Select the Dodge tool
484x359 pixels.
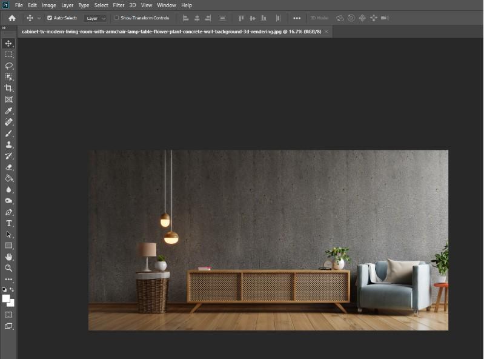[8, 201]
